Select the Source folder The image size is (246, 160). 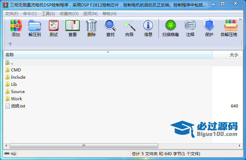coord(15,91)
